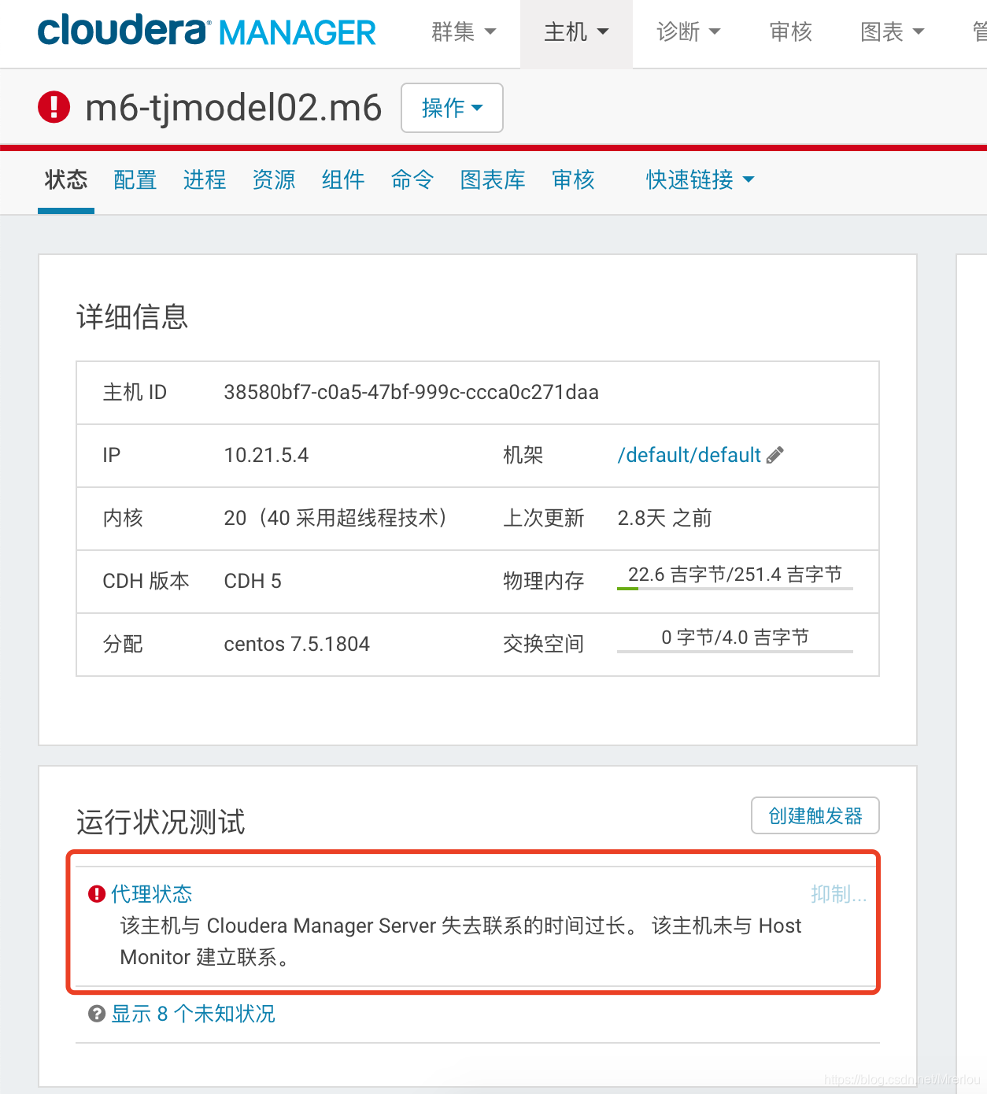The width and height of the screenshot is (987, 1094).
Task: Open the 组件 tab
Action: pyautogui.click(x=342, y=180)
